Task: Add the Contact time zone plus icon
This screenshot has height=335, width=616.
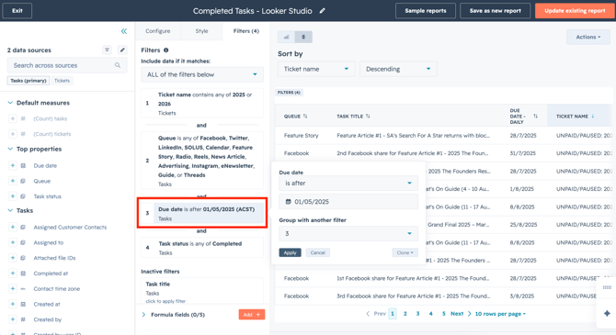Action: [13, 289]
